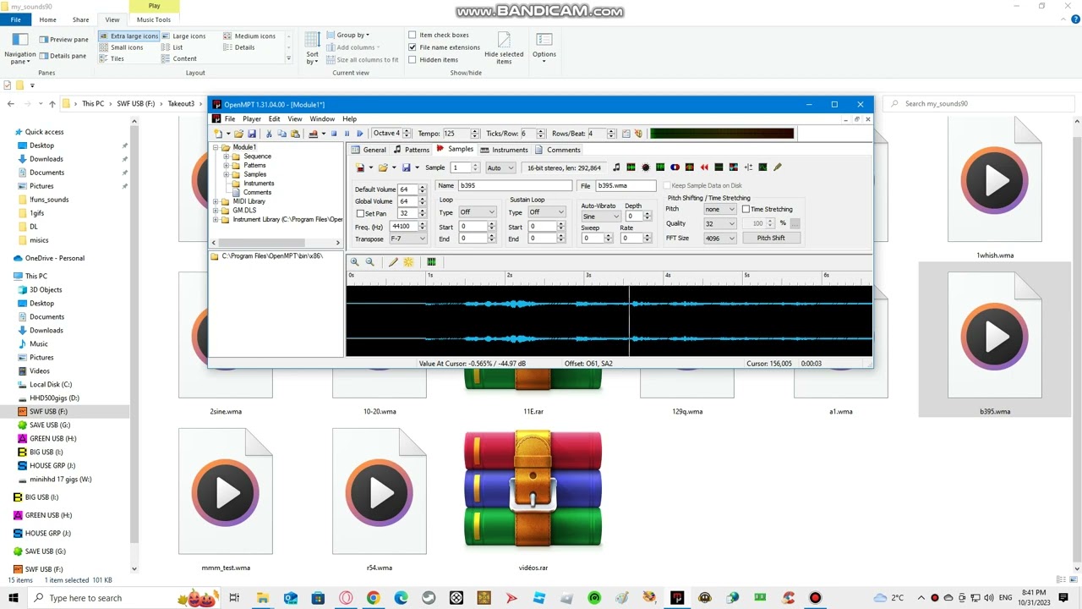Open the Quality dropdown showing 32

click(x=720, y=223)
